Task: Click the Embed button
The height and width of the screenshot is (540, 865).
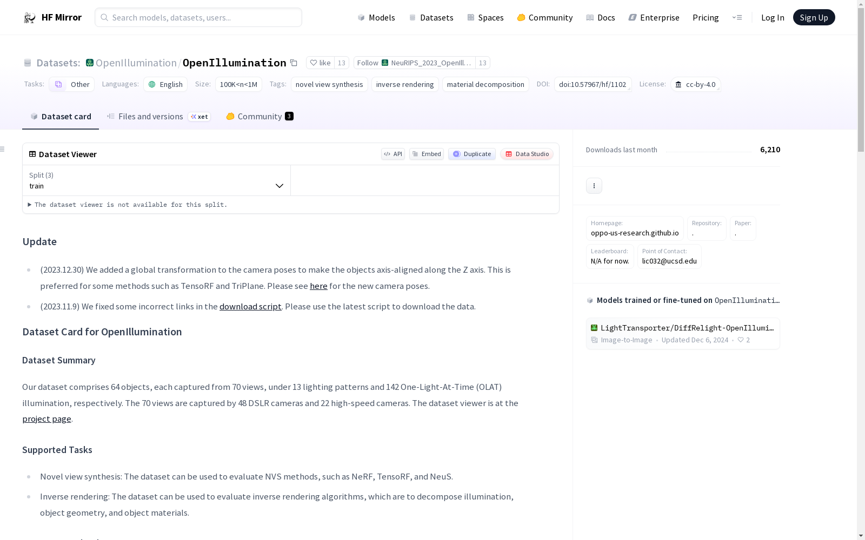Action: pos(427,154)
